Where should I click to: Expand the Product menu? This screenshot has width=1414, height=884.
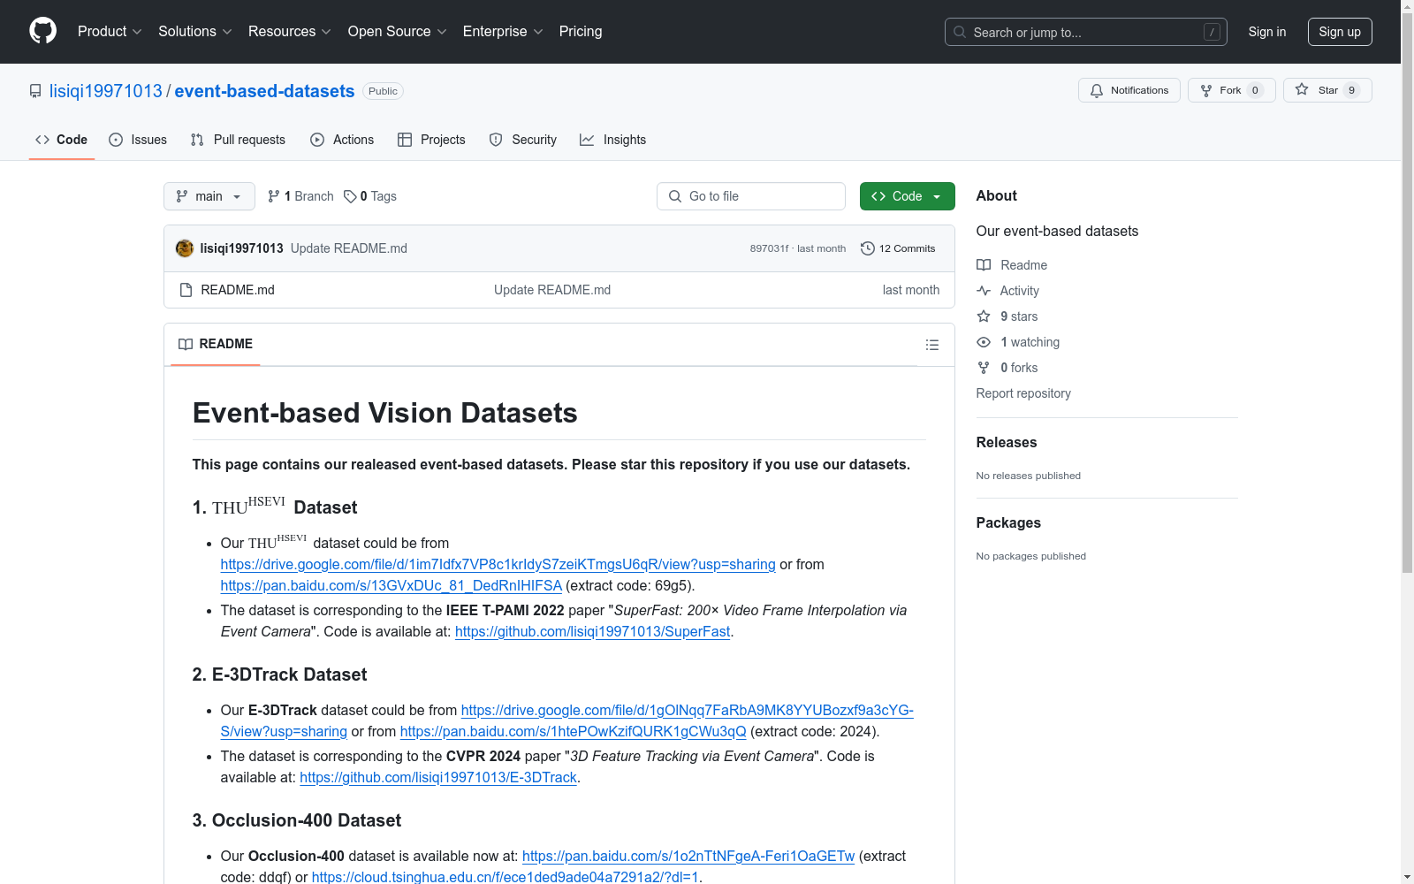tap(110, 32)
